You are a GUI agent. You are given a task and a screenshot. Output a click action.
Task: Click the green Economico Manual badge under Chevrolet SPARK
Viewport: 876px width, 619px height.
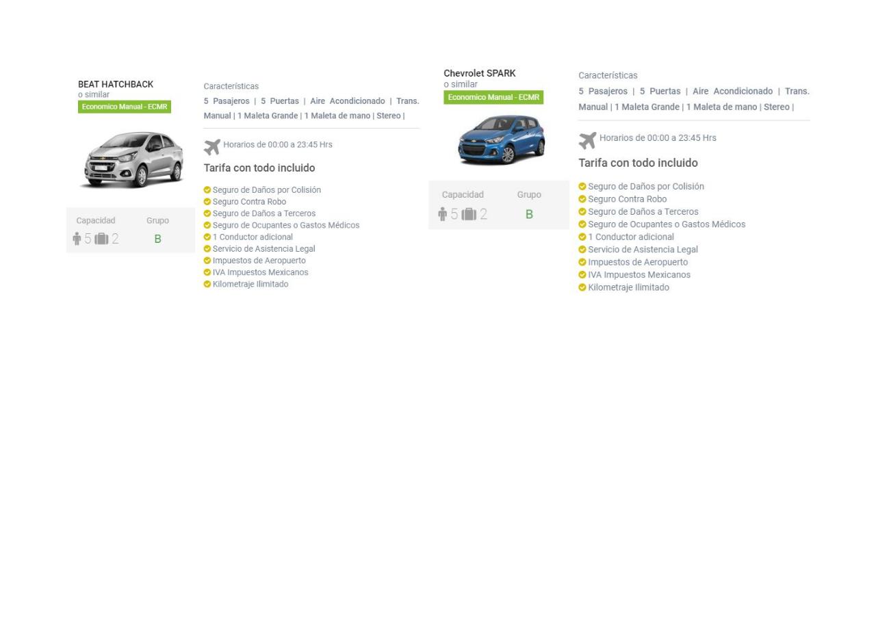tap(493, 97)
